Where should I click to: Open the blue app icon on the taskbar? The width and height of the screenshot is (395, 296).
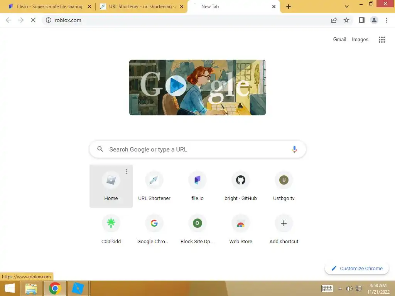[x=78, y=288]
